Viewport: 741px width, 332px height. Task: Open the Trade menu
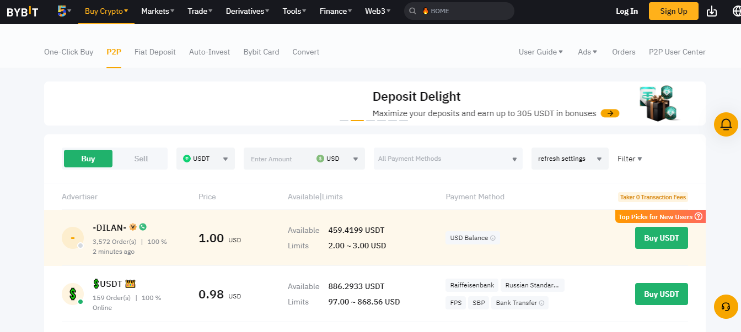(x=200, y=11)
